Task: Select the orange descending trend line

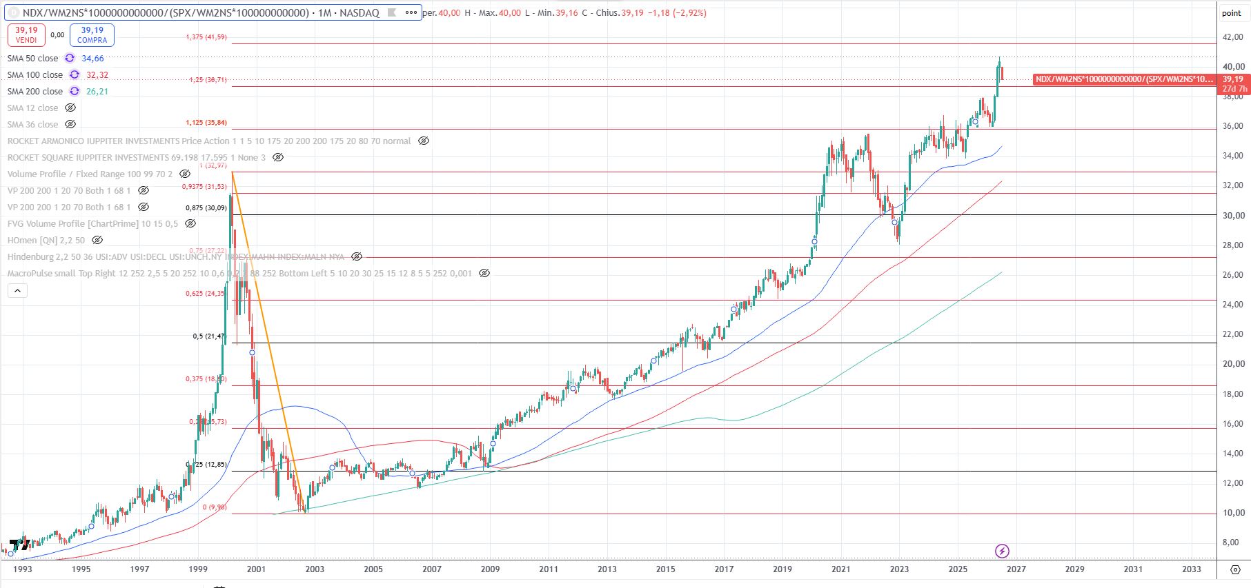Action: click(x=268, y=343)
